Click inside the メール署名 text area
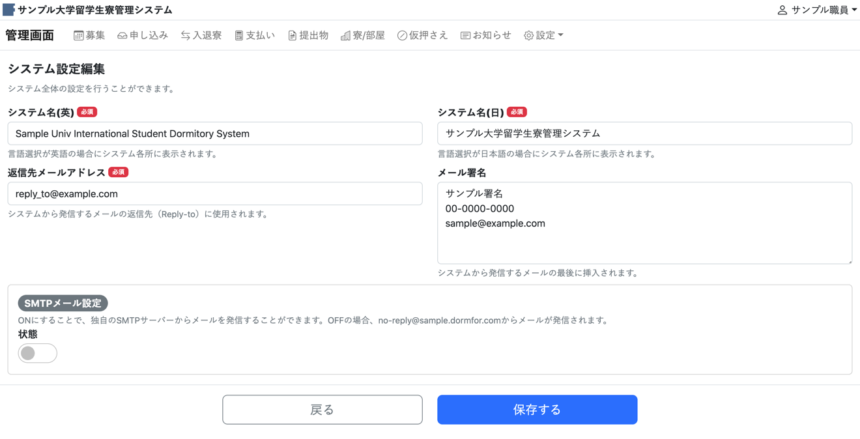Viewport: 860px width, 439px height. (644, 241)
